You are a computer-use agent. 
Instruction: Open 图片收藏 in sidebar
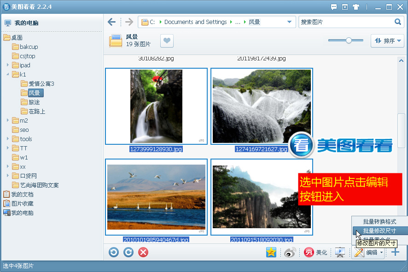18,203
